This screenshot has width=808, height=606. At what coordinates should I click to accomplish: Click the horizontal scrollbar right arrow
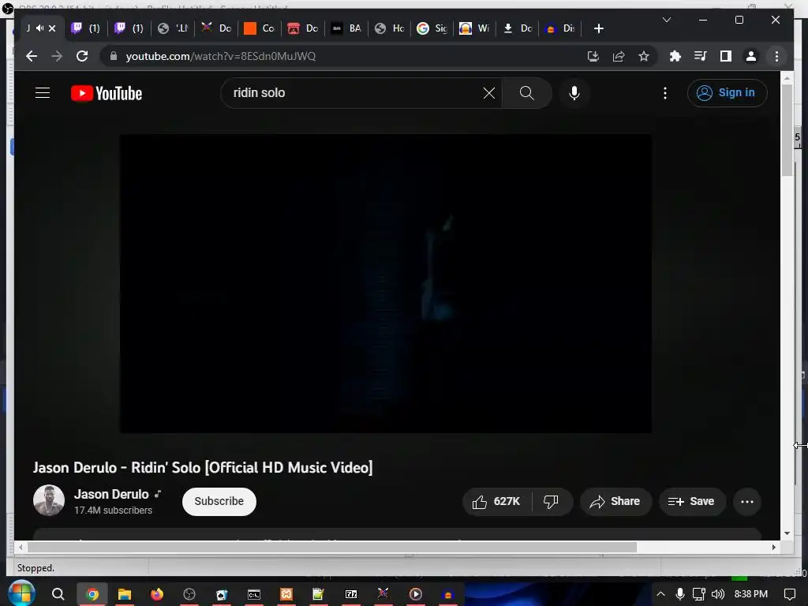pos(774,548)
